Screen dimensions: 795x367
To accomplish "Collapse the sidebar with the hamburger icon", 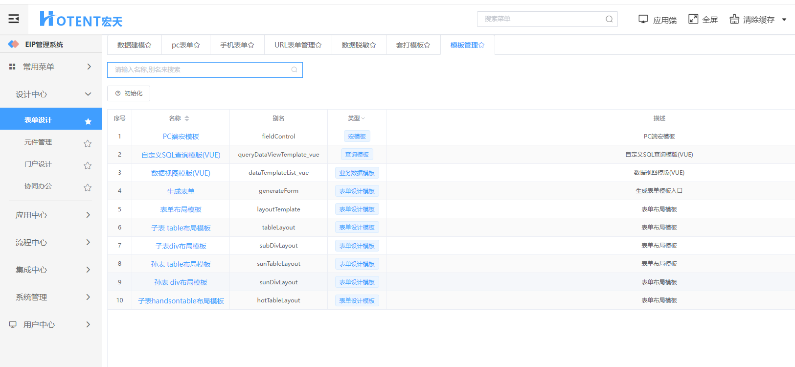I will 14,19.
